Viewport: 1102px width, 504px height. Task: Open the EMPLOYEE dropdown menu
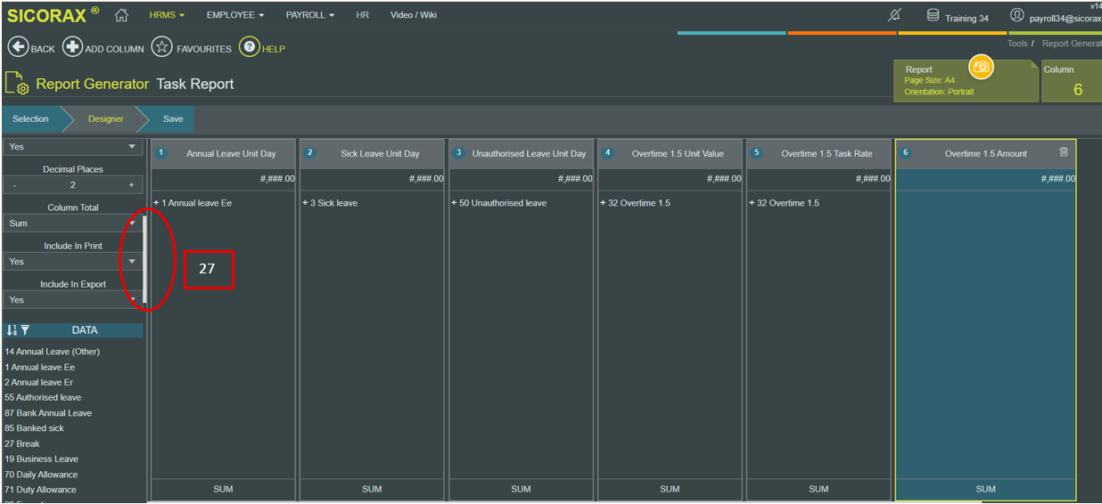point(235,15)
